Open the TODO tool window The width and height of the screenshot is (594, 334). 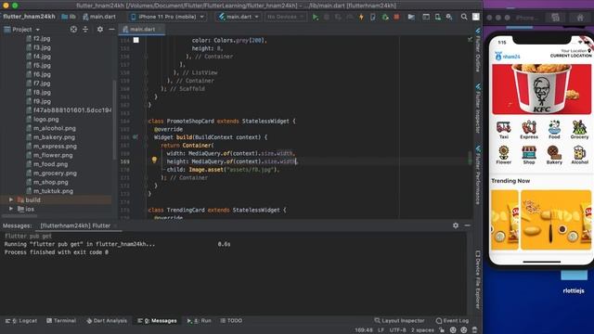(231, 321)
